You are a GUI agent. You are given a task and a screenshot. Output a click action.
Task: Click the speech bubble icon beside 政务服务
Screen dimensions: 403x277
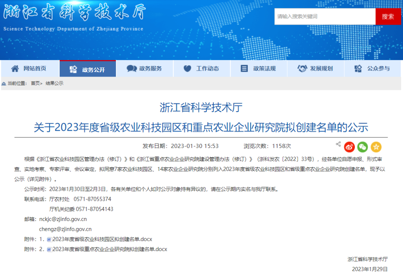[x=131, y=69]
